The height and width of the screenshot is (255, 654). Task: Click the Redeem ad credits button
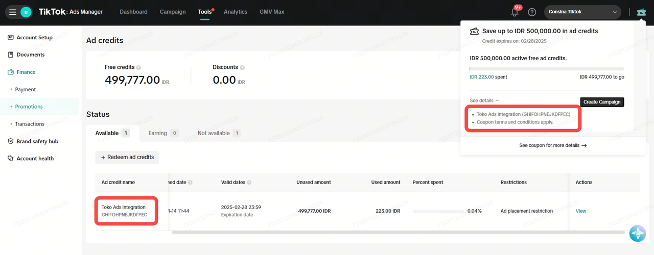click(x=127, y=158)
